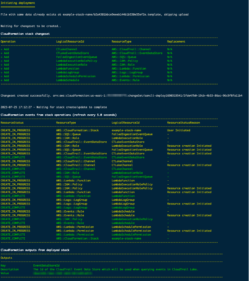Viewport: 249px width, 281px height.
Task: Click "CTLakeEventDataStore" in the changeset Add rows
Action: [72, 53]
